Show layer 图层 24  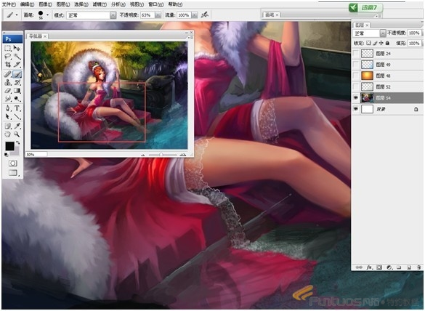(x=355, y=54)
